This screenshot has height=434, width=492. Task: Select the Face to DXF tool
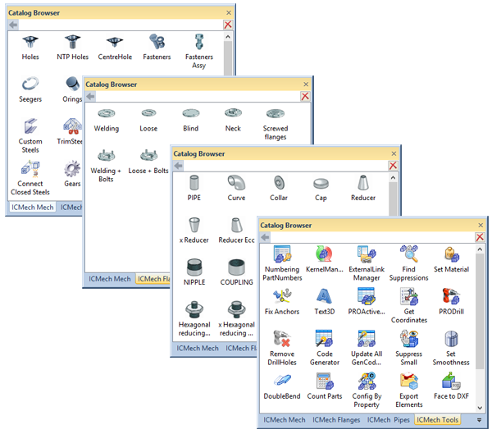coord(451,382)
